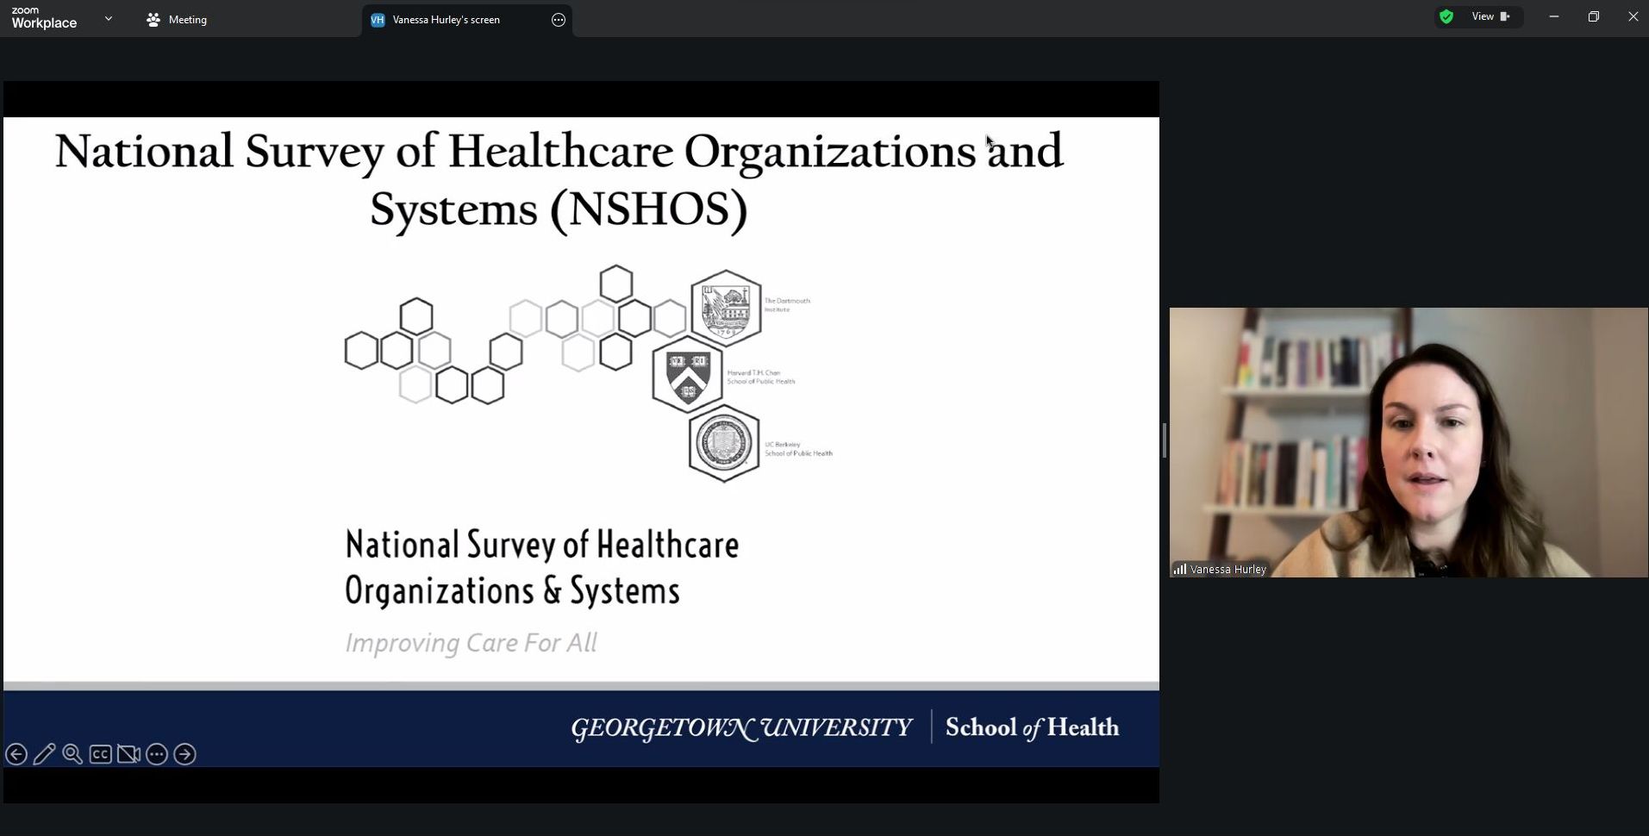Toggle the presenter camera icon on the slide
1649x836 pixels.
pyautogui.click(x=128, y=754)
